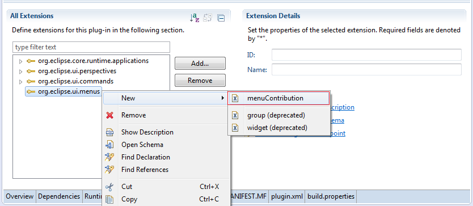This screenshot has height=206, width=473.
Task: Click the Remove button beside the list
Action: (200, 81)
